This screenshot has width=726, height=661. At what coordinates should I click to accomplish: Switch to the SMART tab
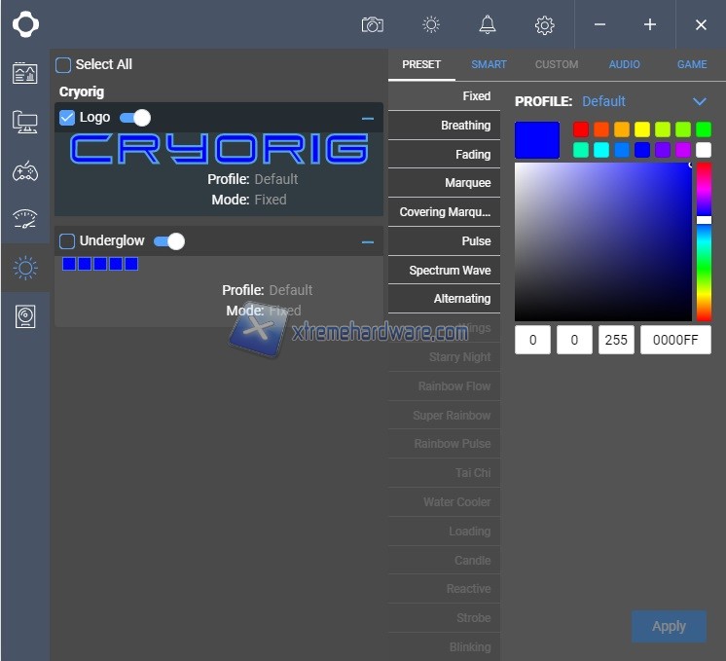pyautogui.click(x=489, y=64)
